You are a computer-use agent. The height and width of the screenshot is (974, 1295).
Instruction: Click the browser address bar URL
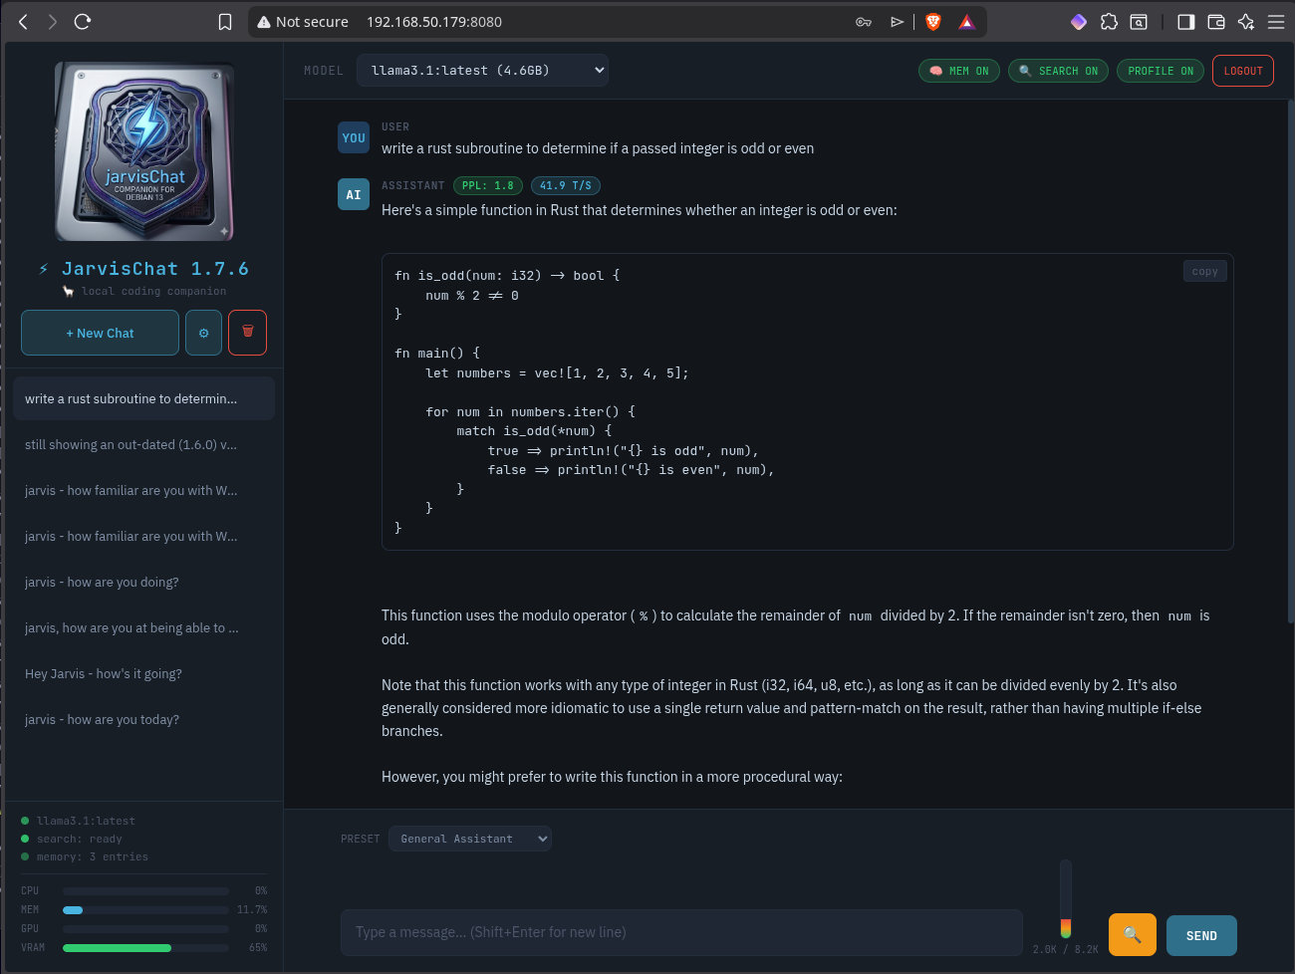coord(434,22)
